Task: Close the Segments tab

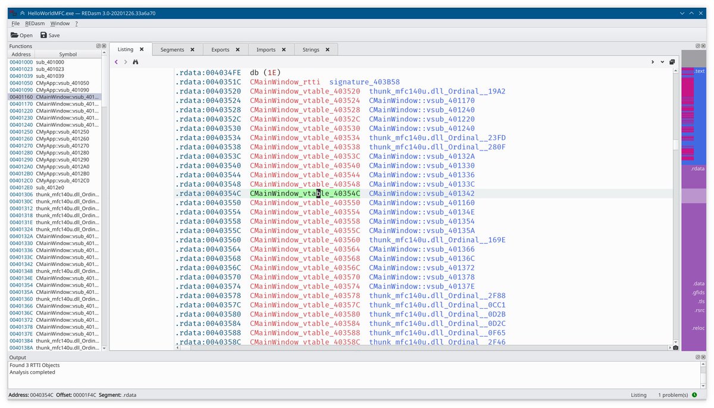Action: tap(192, 50)
